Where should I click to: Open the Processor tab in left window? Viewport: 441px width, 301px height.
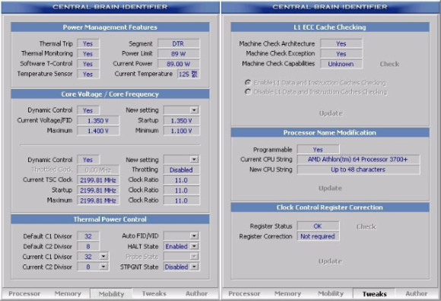click(x=24, y=293)
